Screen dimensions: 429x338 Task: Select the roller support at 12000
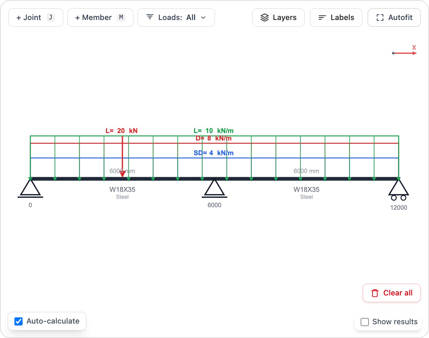399,190
